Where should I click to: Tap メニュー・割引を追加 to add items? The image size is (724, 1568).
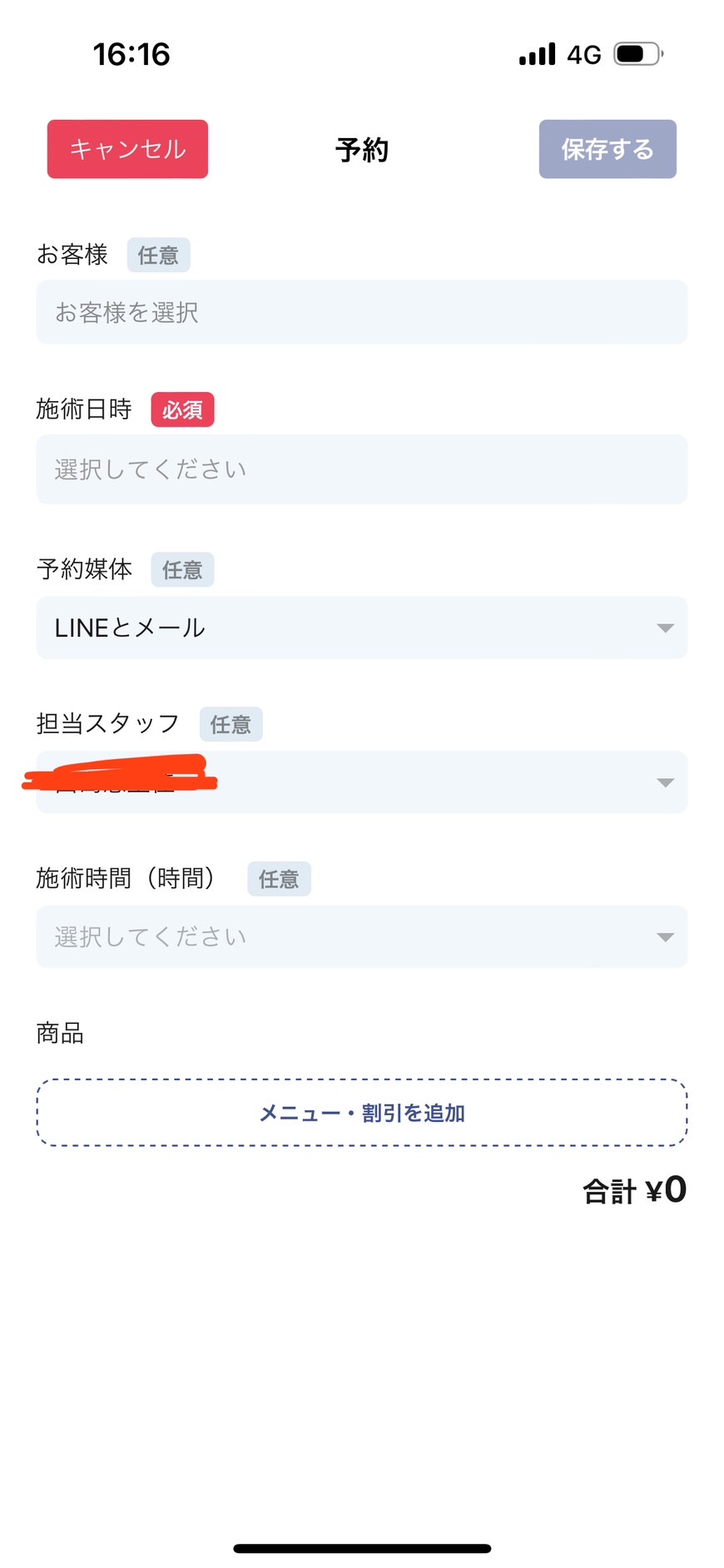[361, 1113]
